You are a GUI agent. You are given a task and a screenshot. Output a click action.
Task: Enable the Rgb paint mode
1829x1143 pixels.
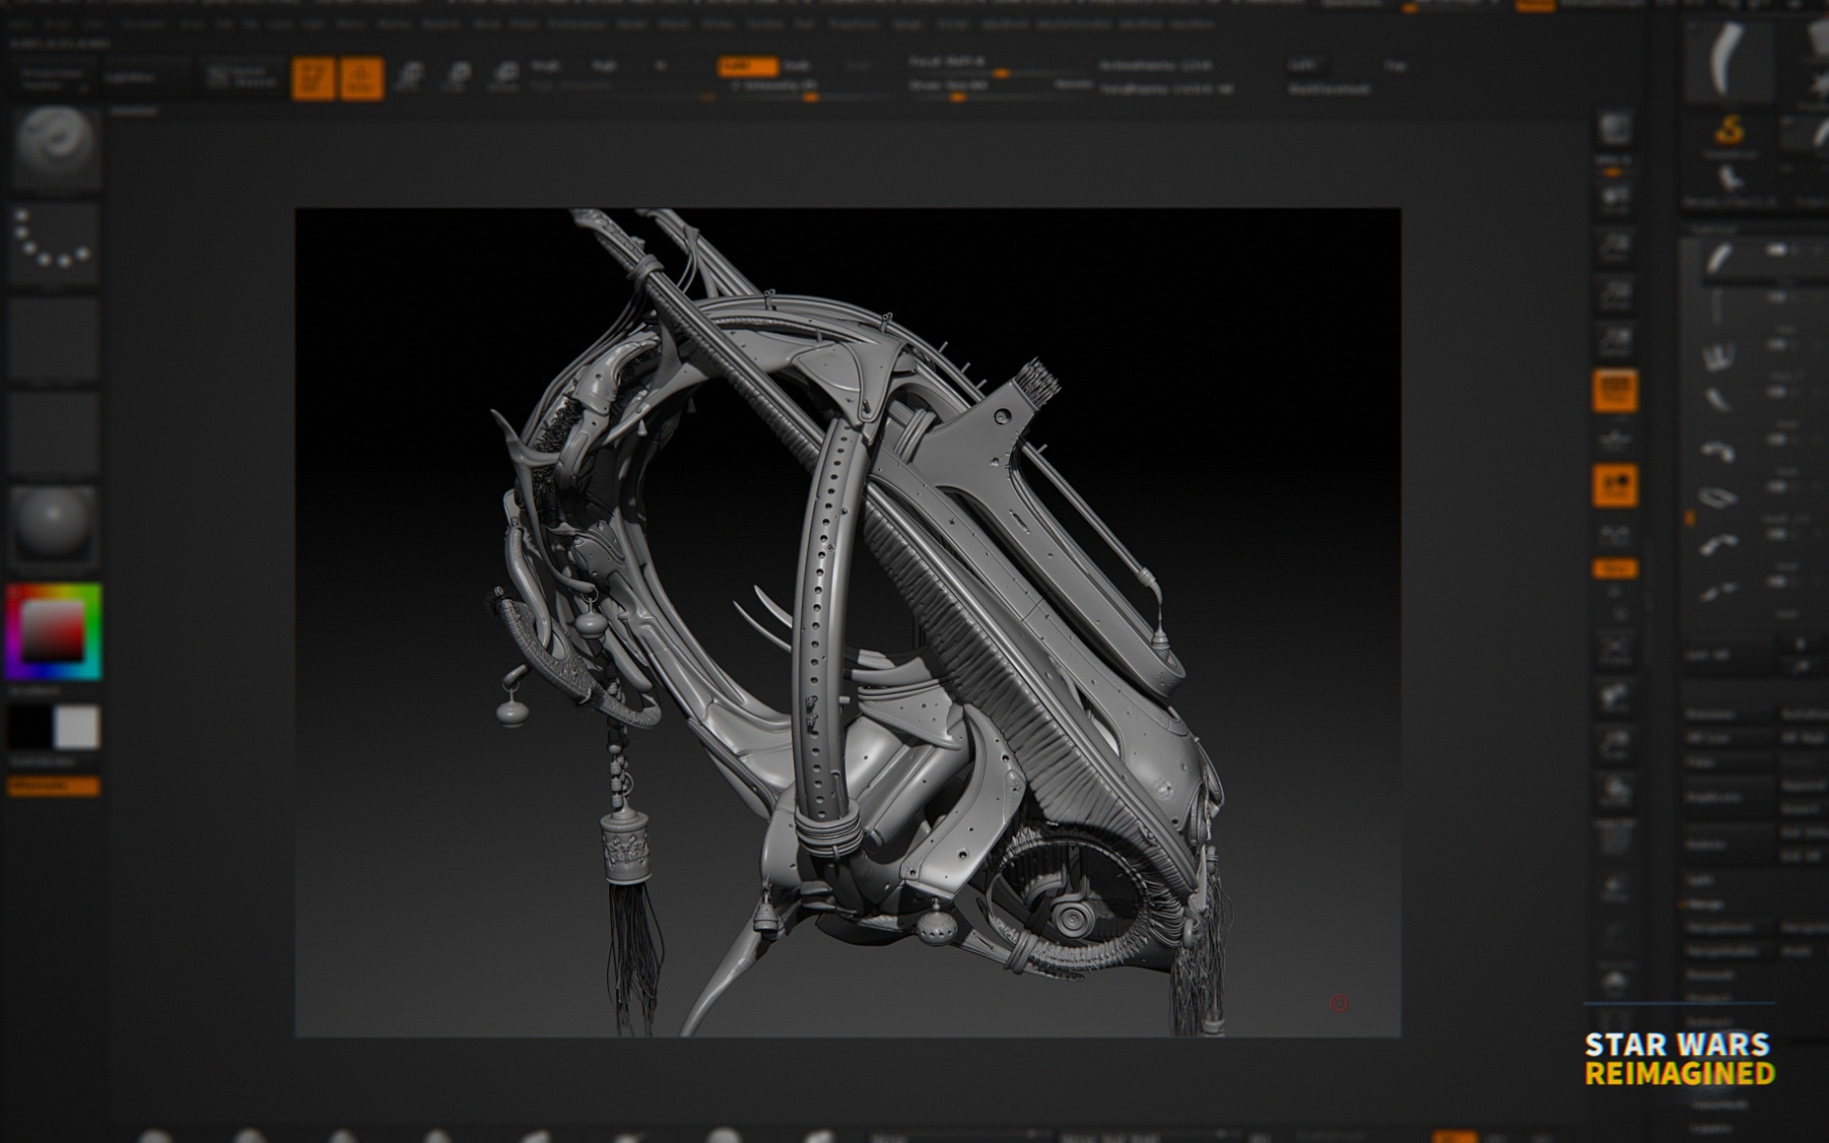[603, 66]
